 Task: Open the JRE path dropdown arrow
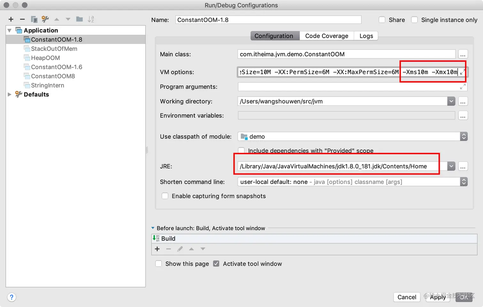coord(451,166)
